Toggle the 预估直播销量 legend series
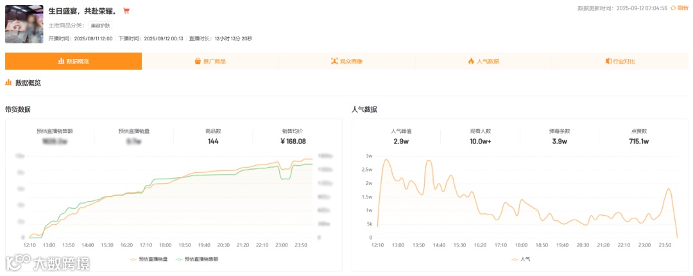Screen dimensions: 693x276 click(149, 259)
